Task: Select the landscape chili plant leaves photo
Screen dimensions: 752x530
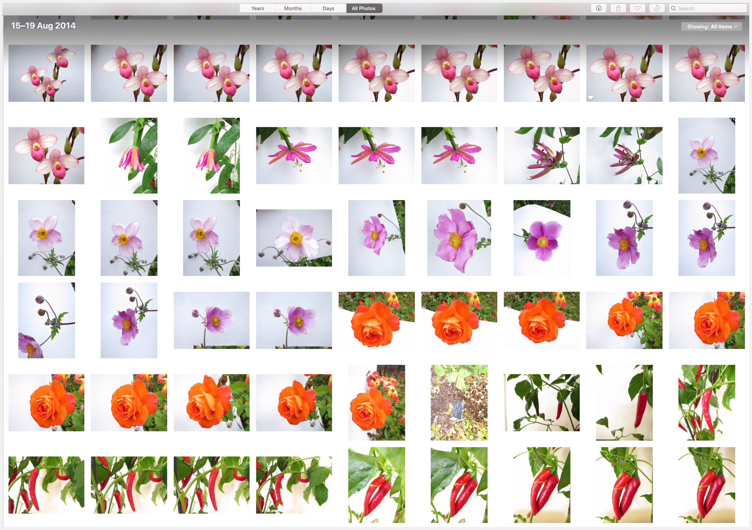Action: tap(541, 403)
